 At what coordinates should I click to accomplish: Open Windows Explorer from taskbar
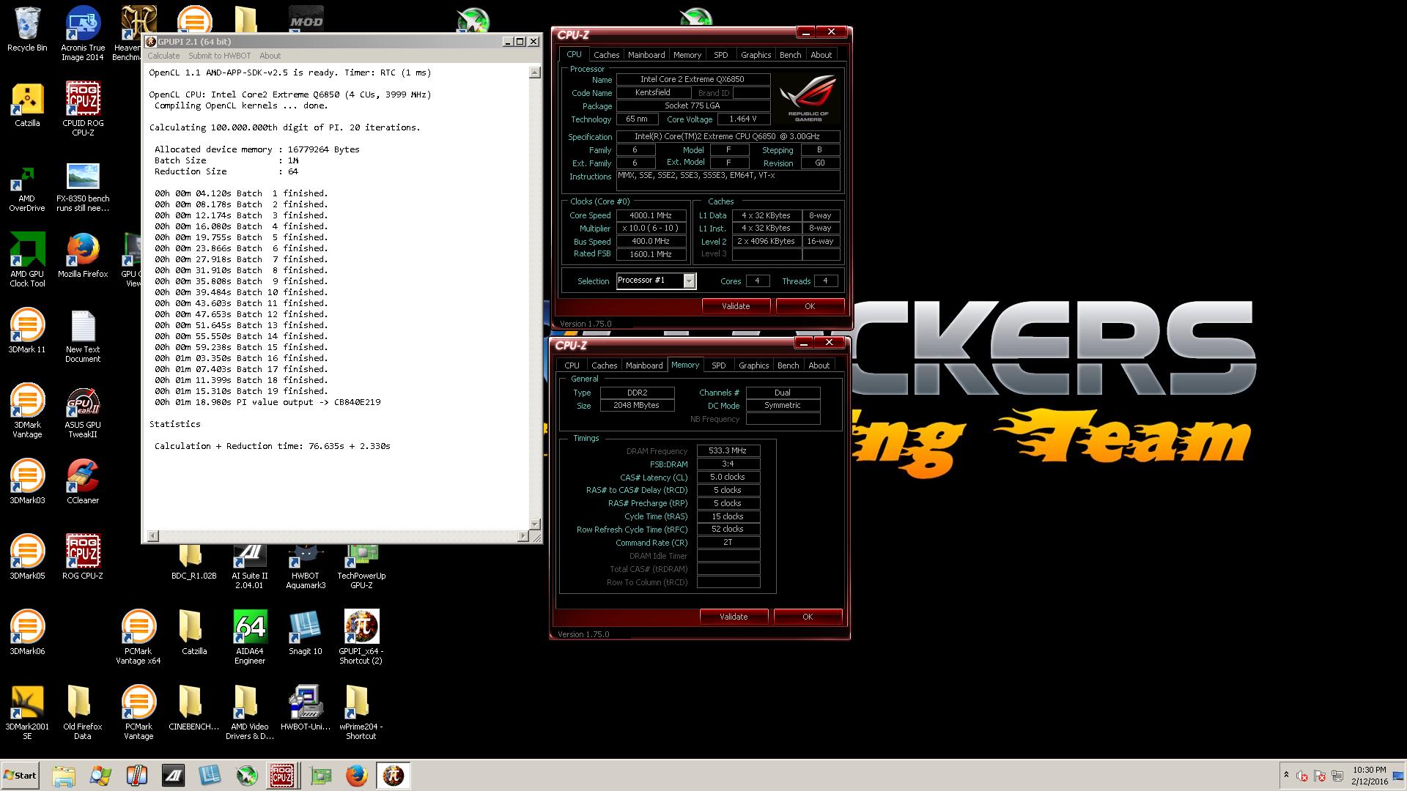click(64, 776)
